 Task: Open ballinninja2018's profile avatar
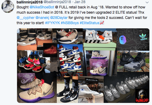[x=8, y=7]
